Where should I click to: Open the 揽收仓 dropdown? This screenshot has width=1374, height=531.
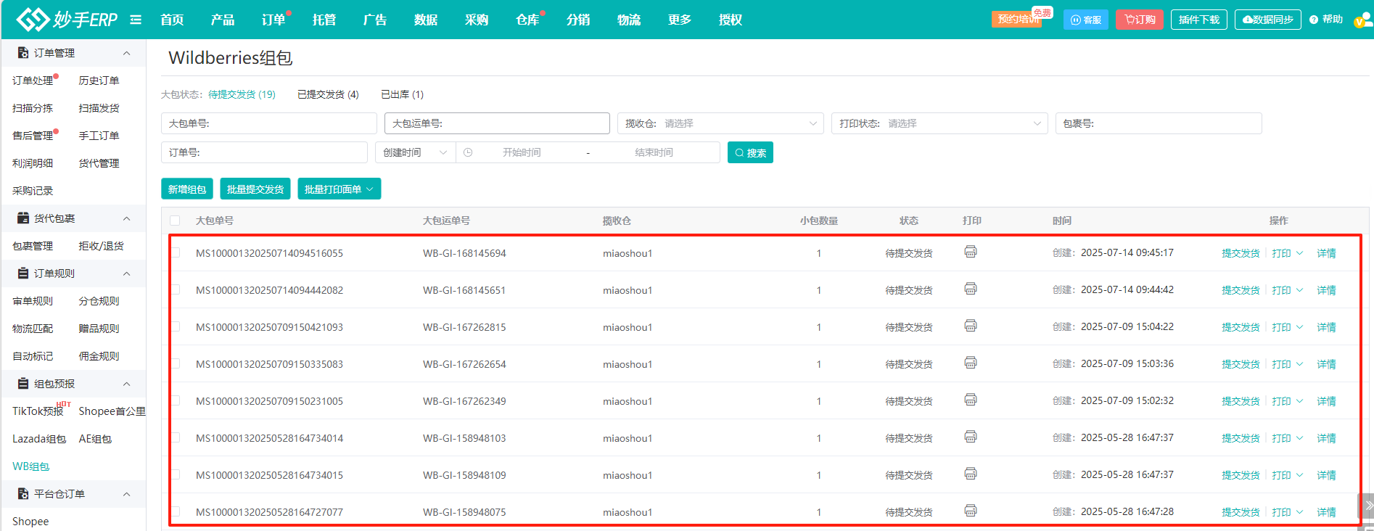[720, 123]
